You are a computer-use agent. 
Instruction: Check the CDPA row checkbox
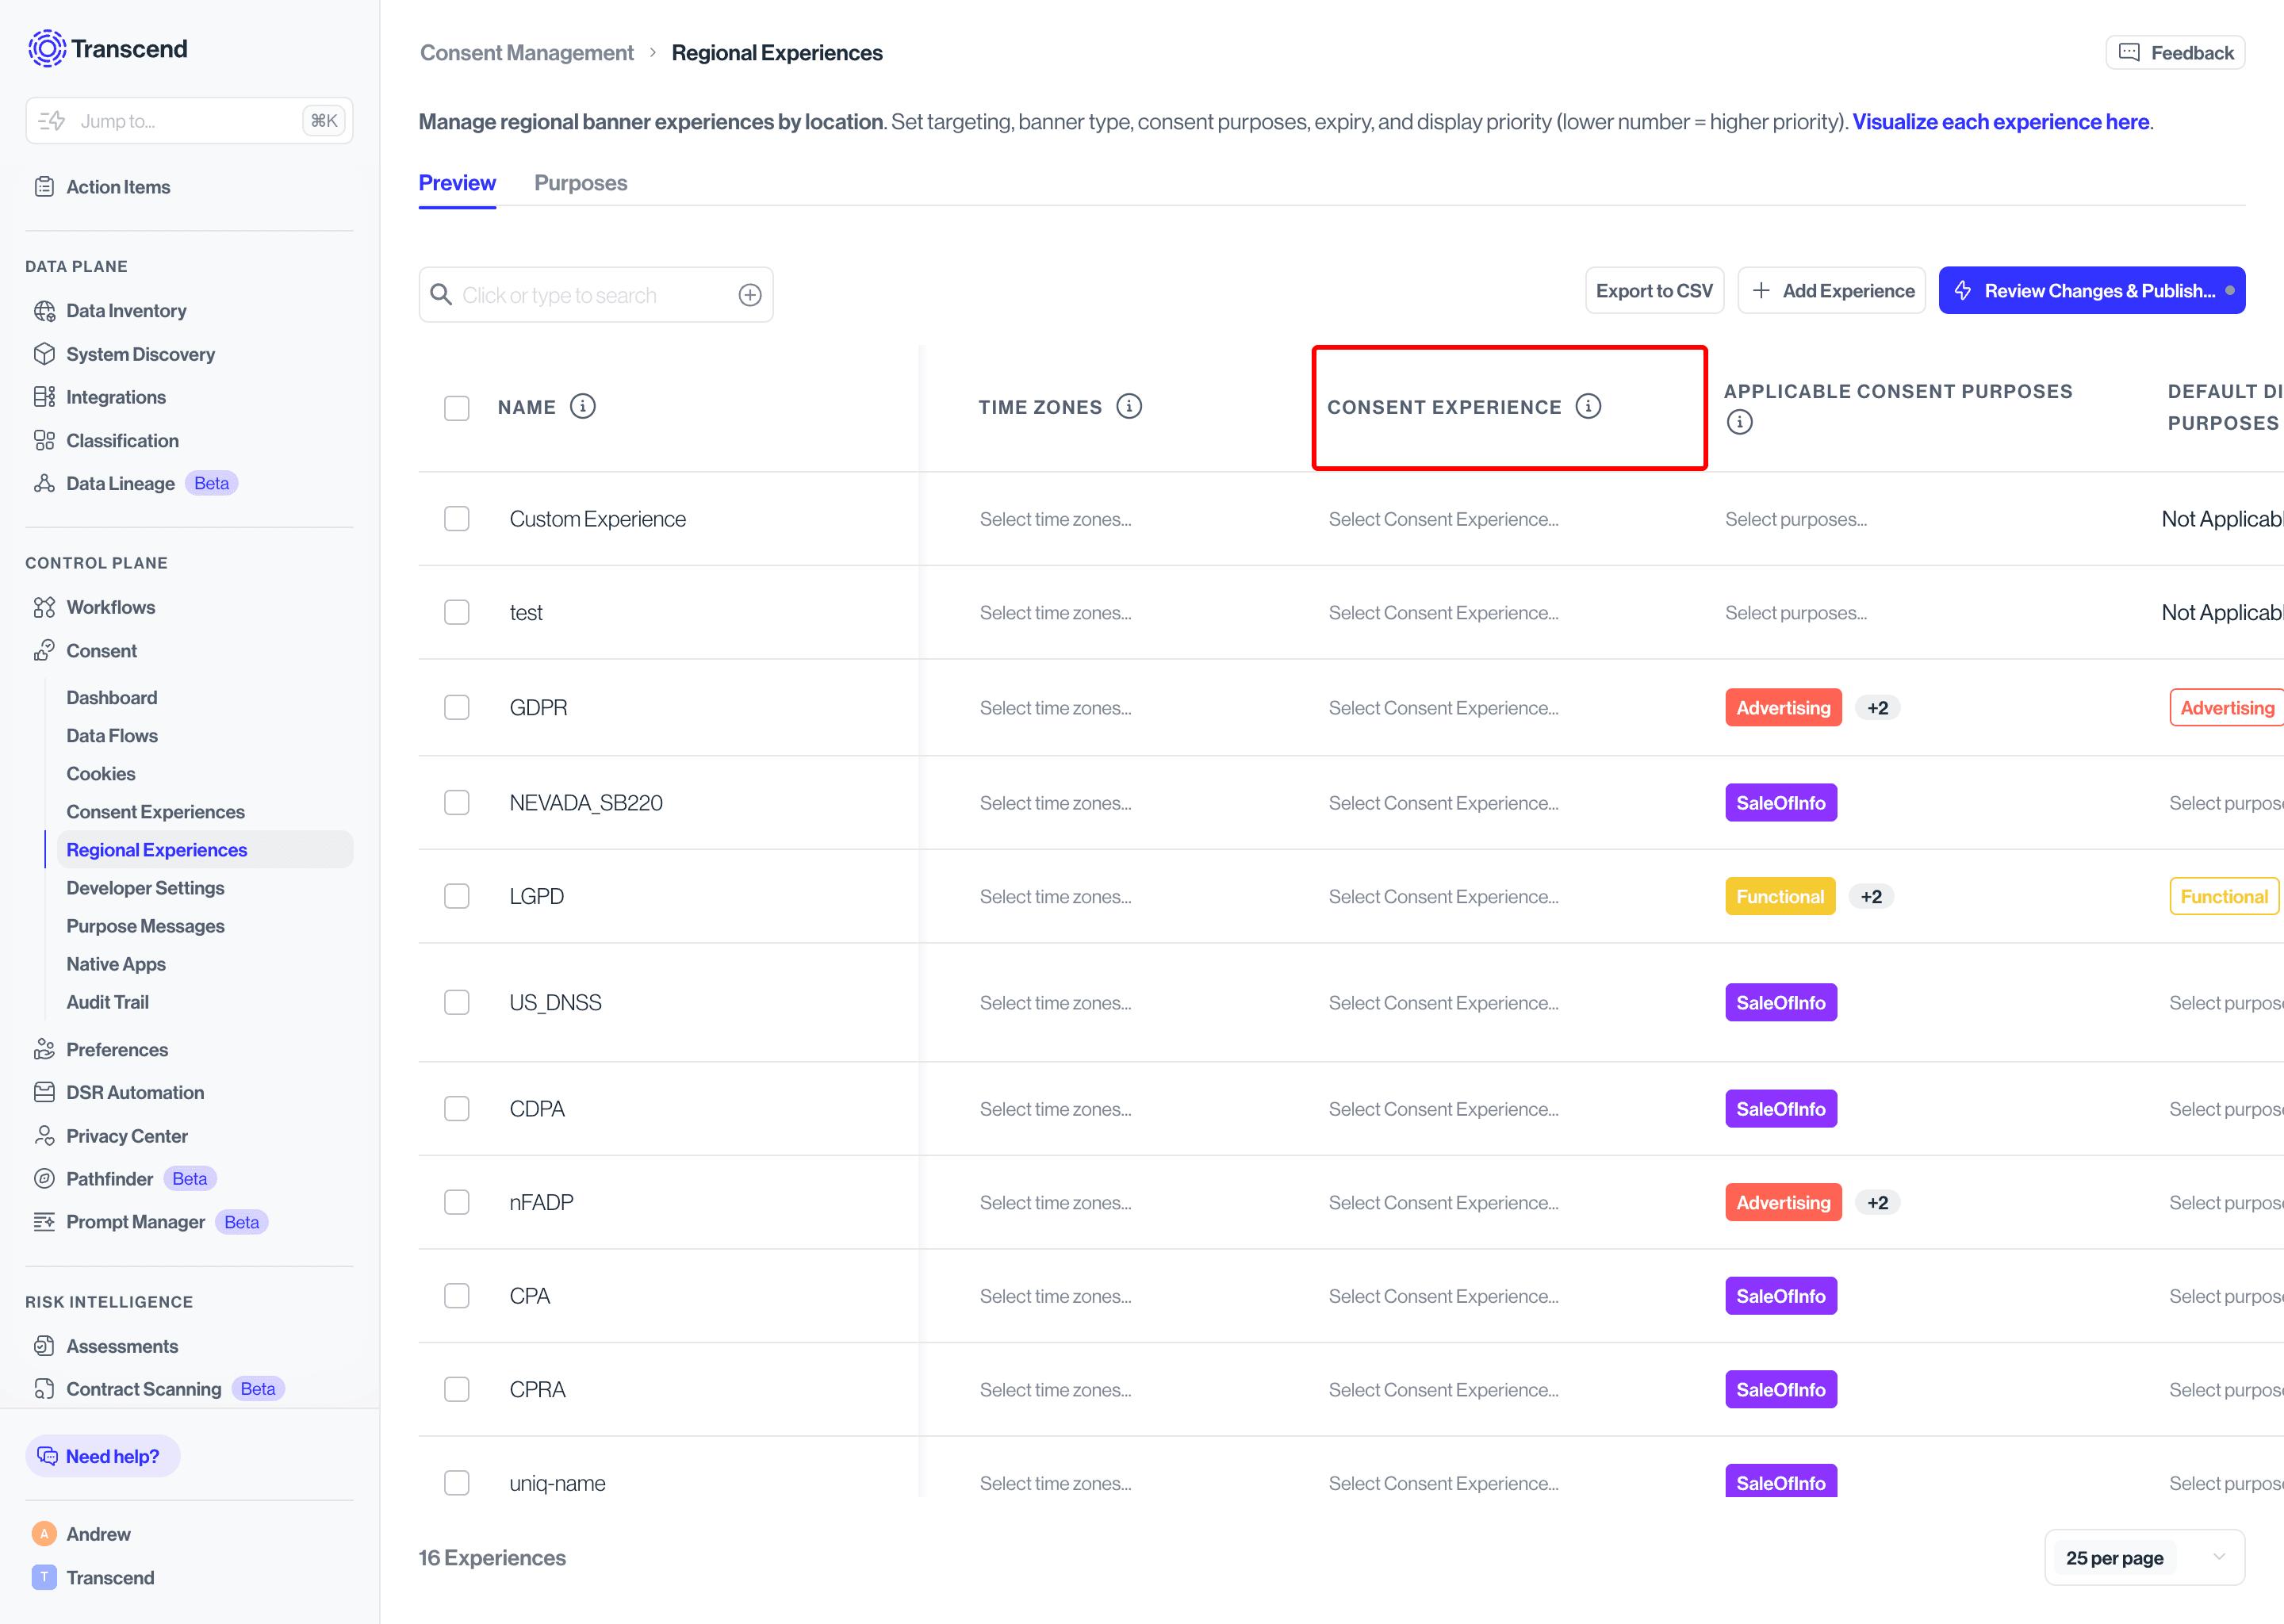457,1108
